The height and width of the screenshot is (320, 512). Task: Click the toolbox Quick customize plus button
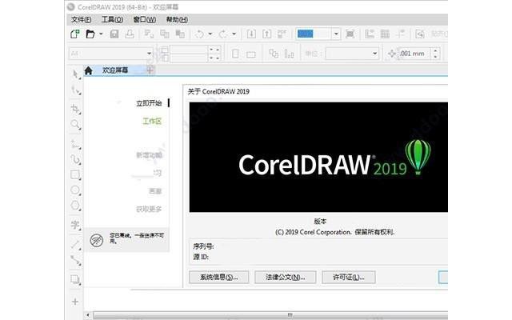click(x=75, y=302)
